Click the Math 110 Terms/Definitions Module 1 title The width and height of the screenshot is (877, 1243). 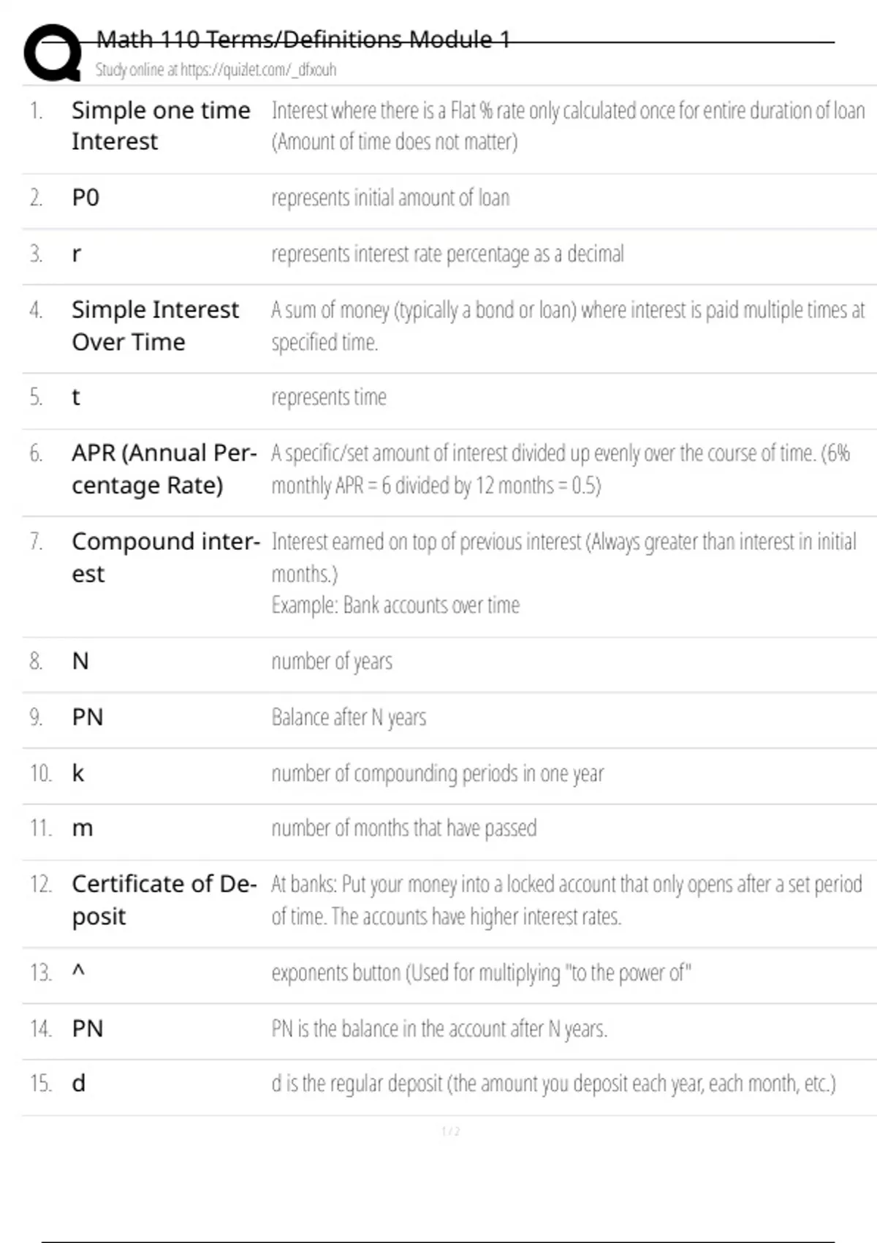(303, 39)
